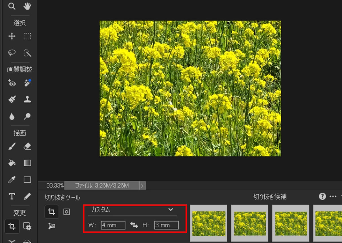
Task: Expand status bar info arrow
Action: pyautogui.click(x=142, y=185)
